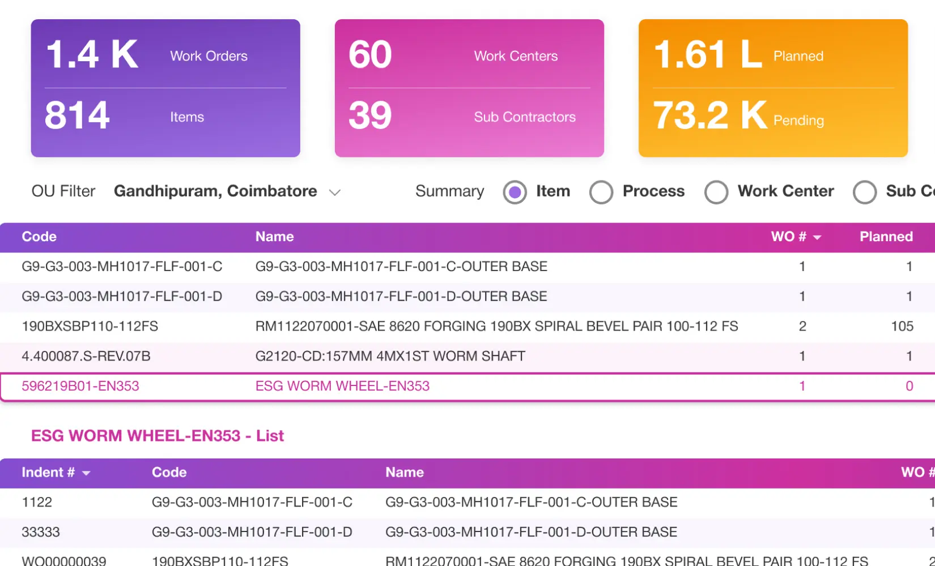Click G9-G3-003-MH1017-FLF-001-D-OUTER BASE in item table
935x566 pixels.
tap(401, 297)
